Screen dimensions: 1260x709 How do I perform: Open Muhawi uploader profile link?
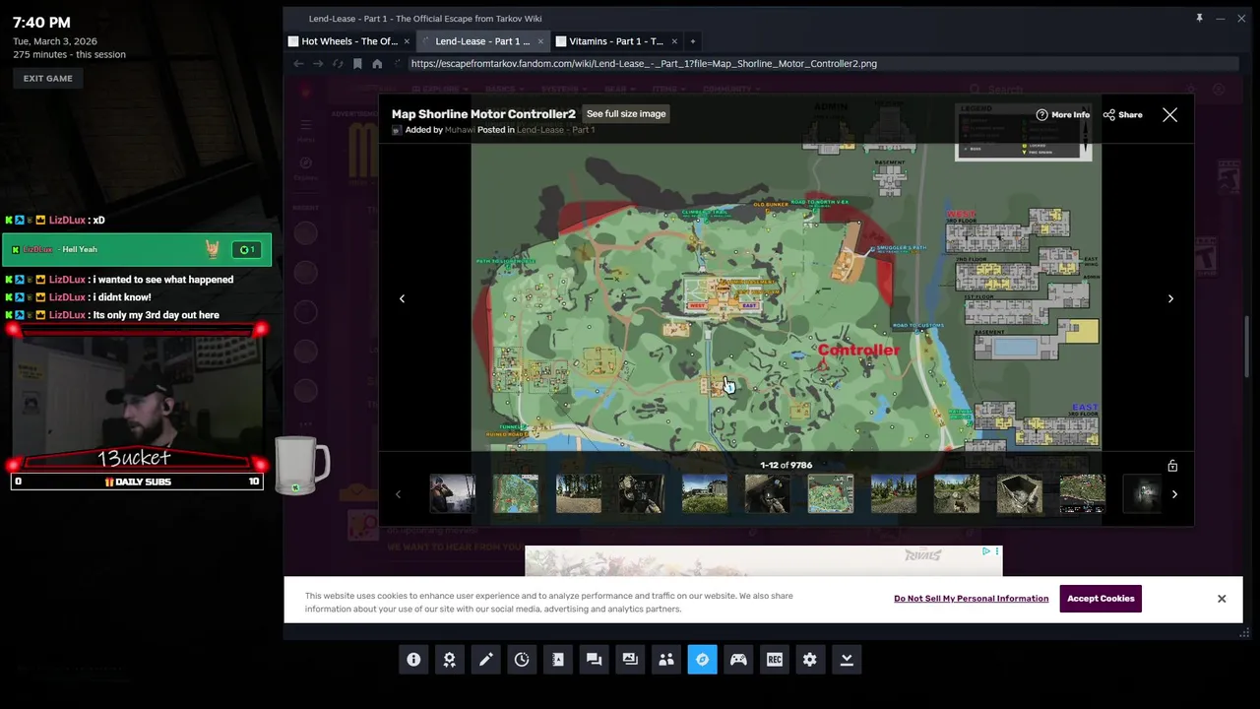pos(459,130)
